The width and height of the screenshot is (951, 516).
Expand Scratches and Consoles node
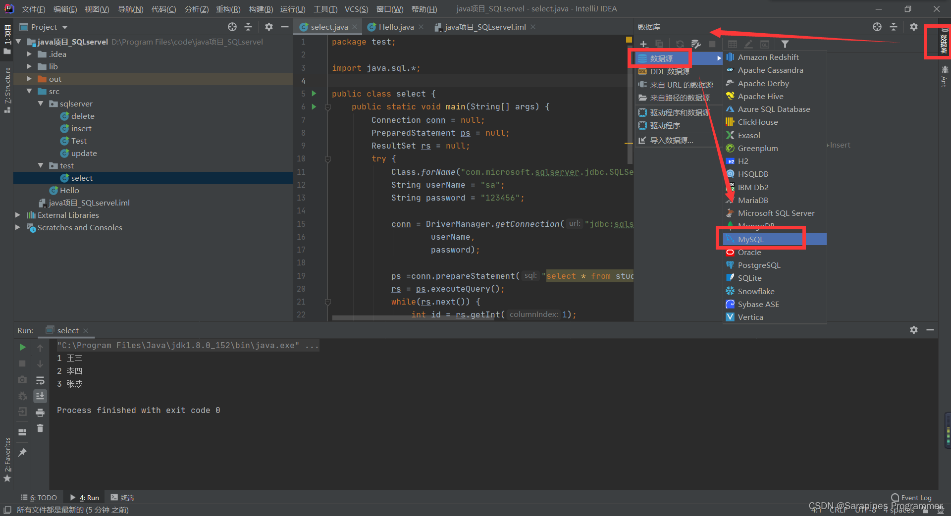pyautogui.click(x=18, y=227)
